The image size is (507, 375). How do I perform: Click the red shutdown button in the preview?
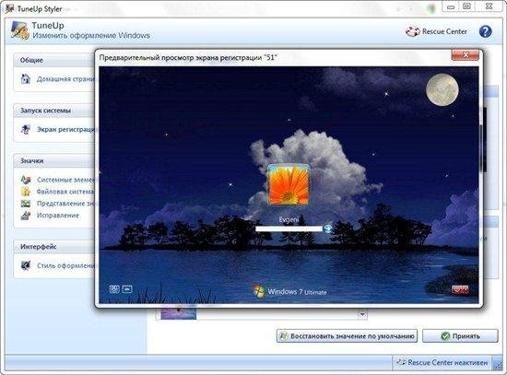coord(460,289)
